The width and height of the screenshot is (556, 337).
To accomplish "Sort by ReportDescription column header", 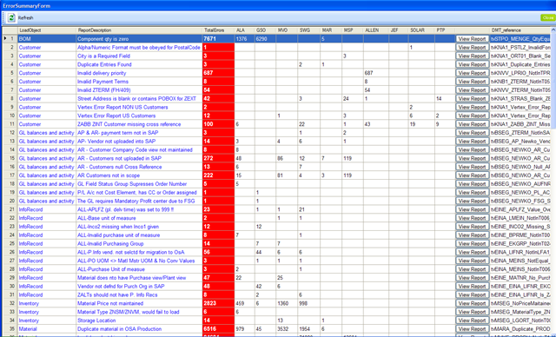I will click(x=139, y=30).
